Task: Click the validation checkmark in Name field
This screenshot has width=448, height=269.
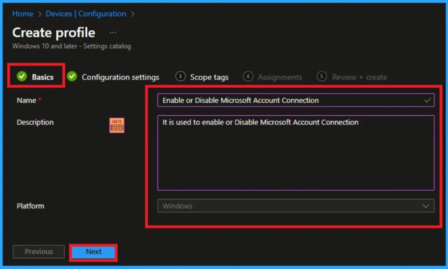Action: [427, 100]
